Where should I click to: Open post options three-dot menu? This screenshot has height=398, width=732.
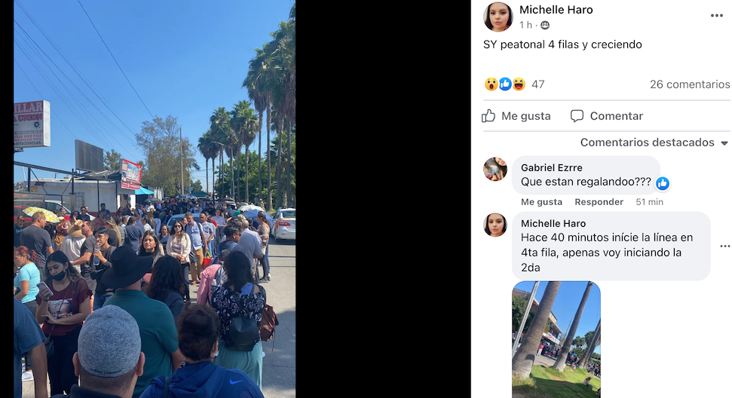click(716, 16)
